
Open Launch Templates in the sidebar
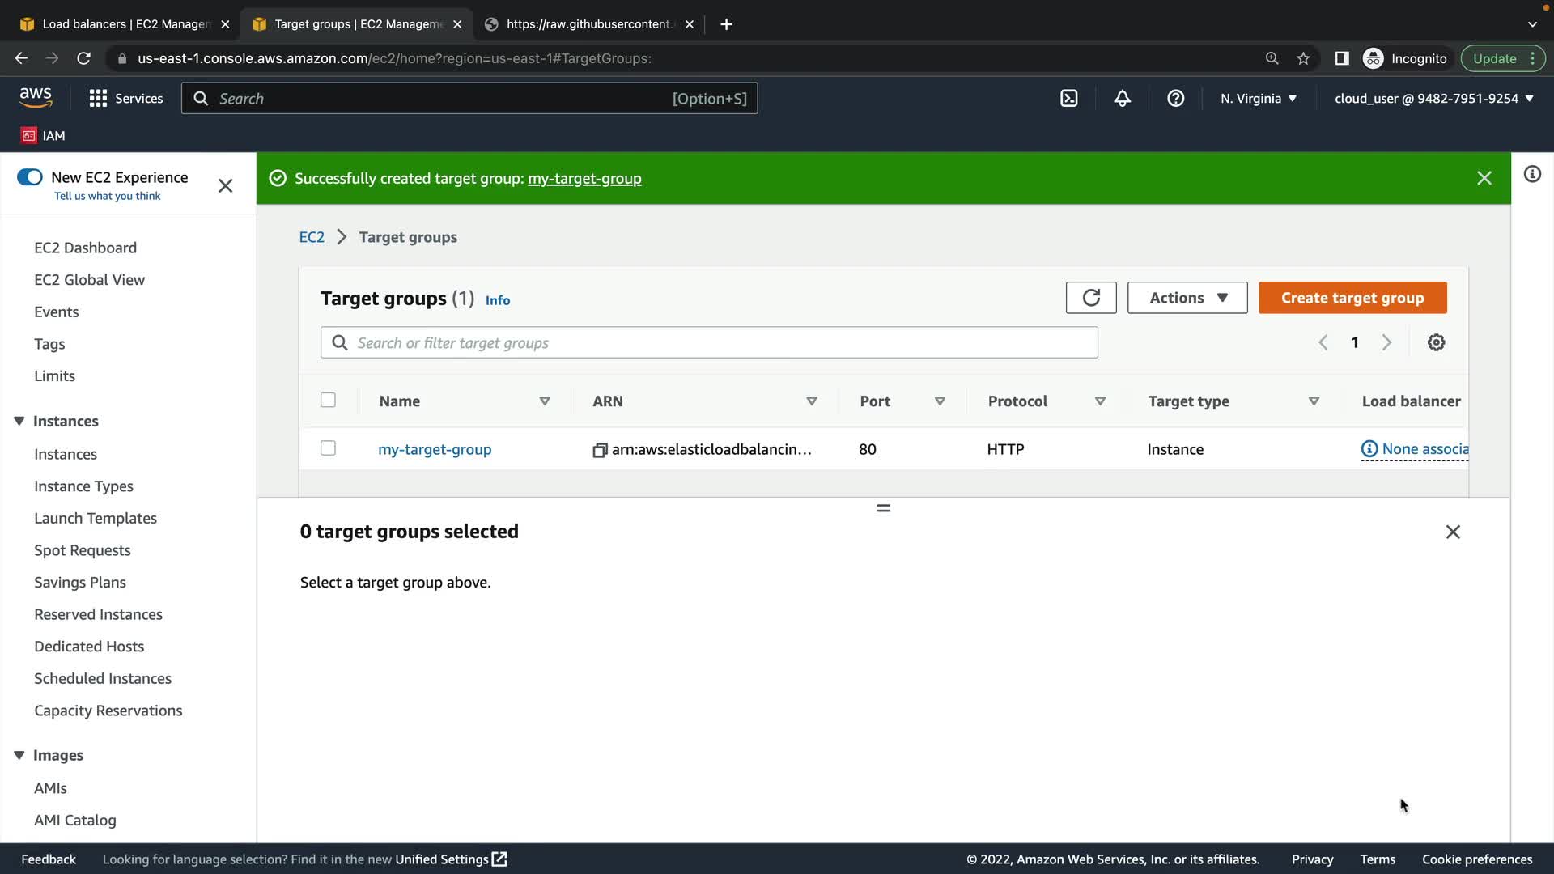point(96,518)
